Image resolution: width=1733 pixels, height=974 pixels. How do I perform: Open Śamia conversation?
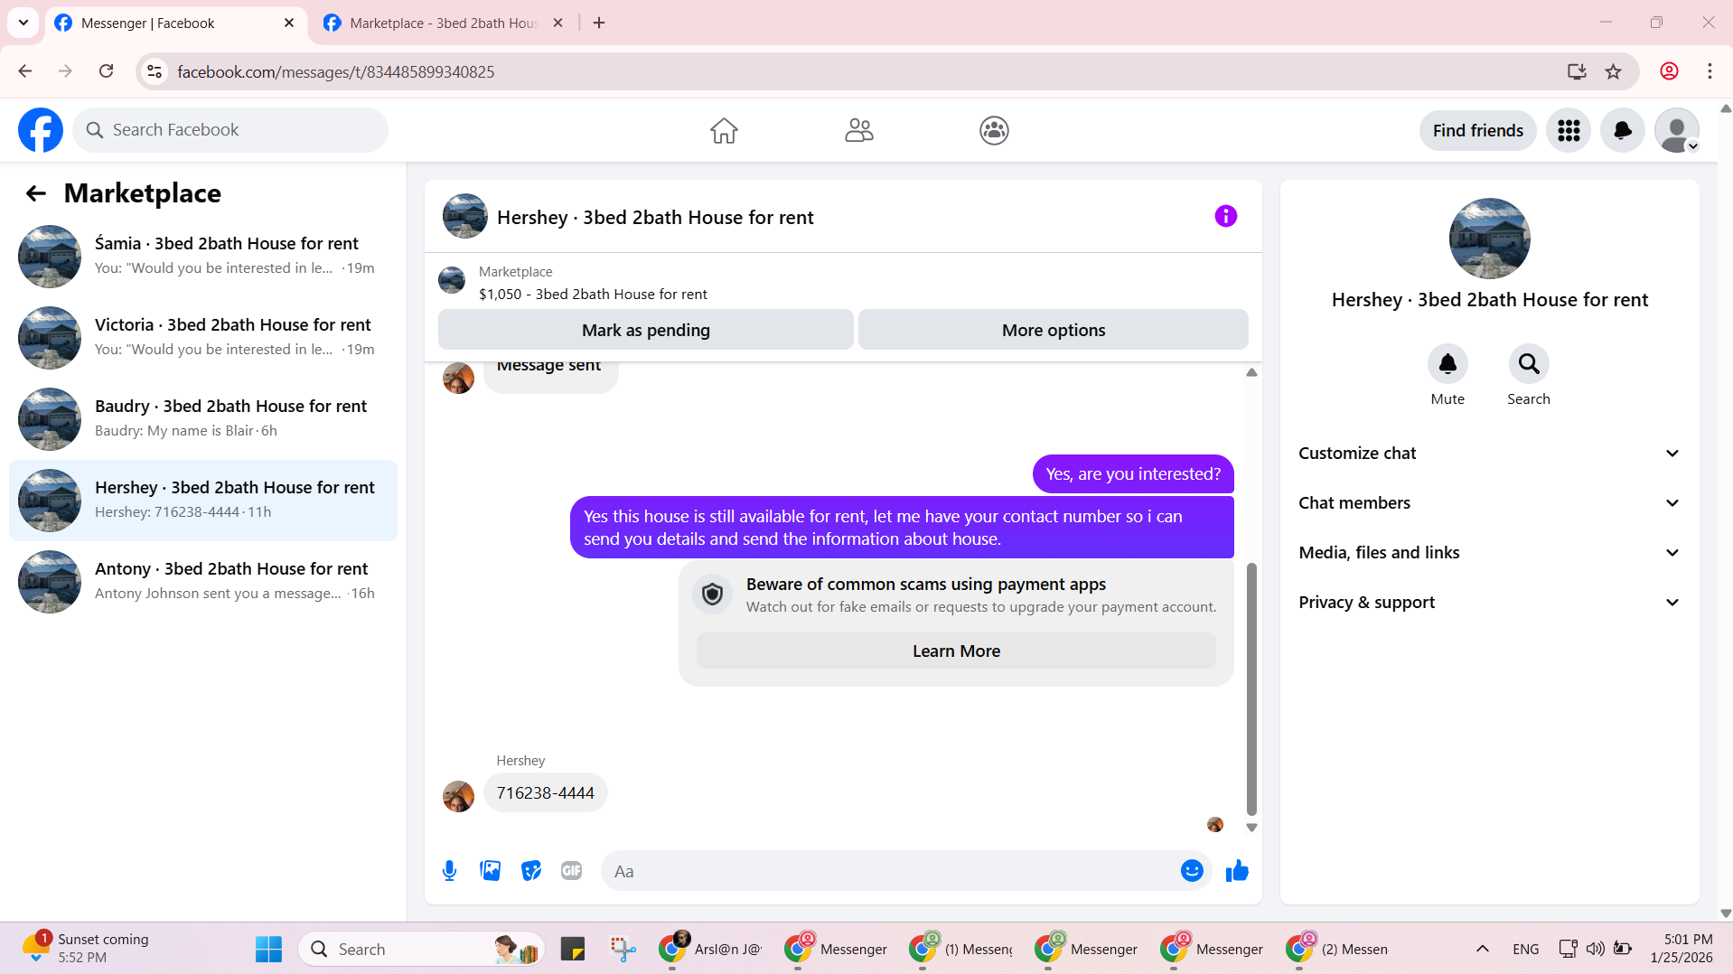pyautogui.click(x=203, y=257)
